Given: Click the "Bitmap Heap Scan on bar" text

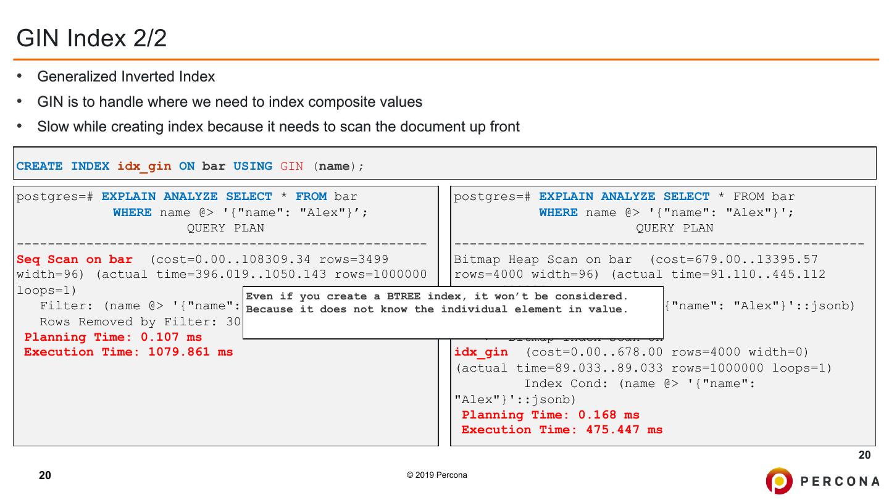Looking at the screenshot, I should tap(543, 259).
